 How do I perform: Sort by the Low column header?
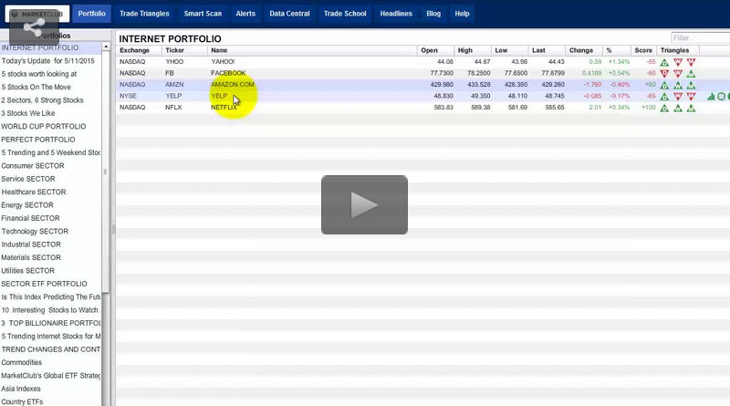(501, 50)
